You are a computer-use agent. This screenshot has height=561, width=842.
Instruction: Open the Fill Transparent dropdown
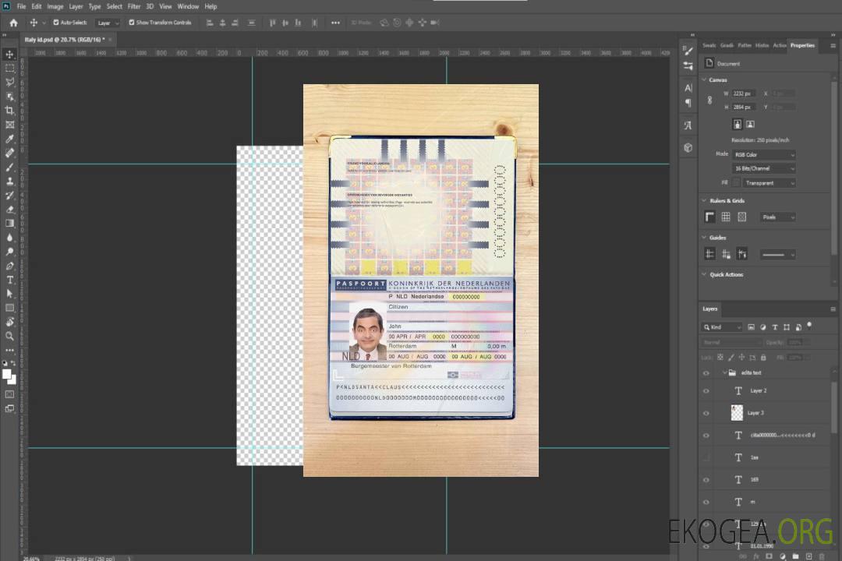coord(769,183)
